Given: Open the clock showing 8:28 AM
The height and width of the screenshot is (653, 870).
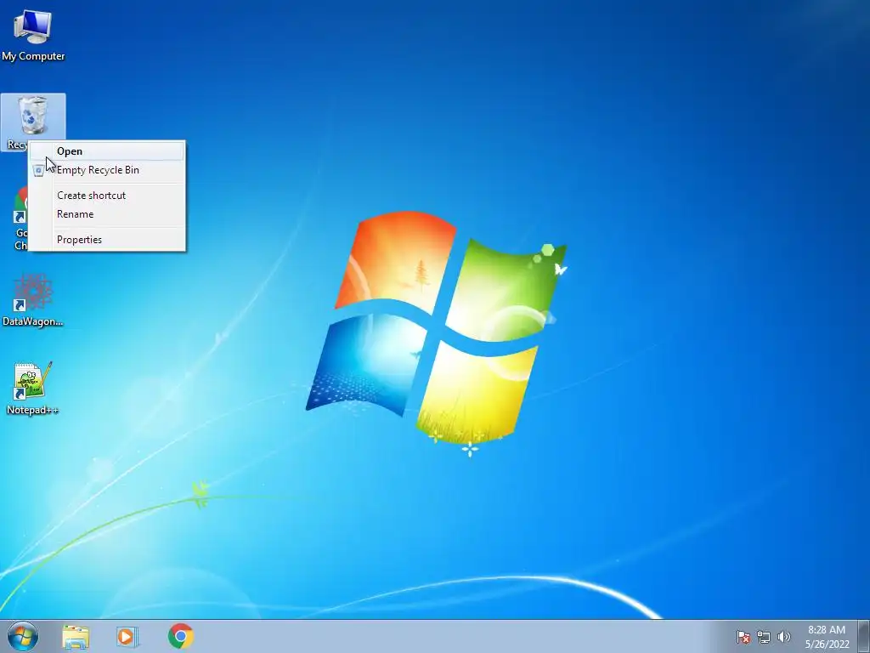Looking at the screenshot, I should pyautogui.click(x=827, y=637).
